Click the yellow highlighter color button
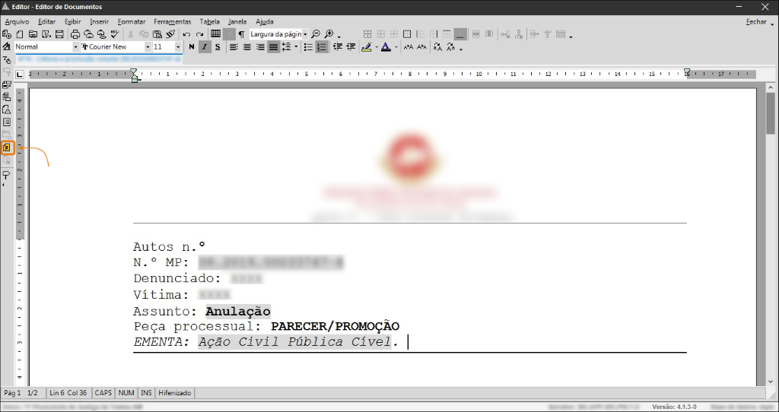The height and width of the screenshot is (412, 779). [x=367, y=47]
